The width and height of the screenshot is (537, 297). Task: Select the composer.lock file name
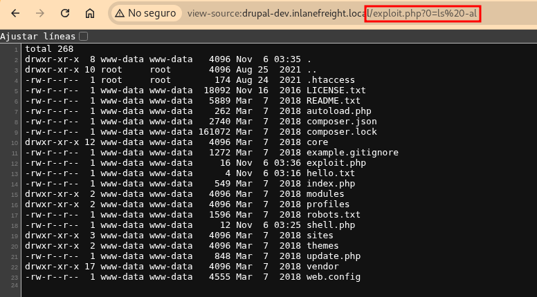(341, 132)
